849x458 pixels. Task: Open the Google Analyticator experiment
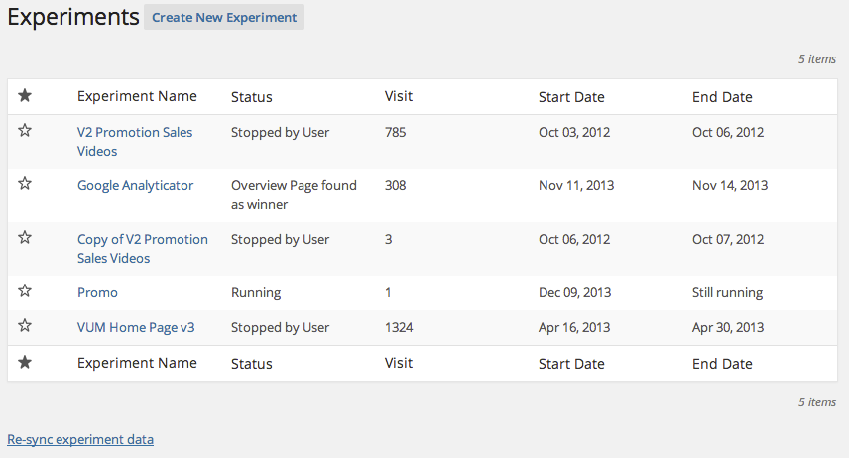(x=135, y=185)
